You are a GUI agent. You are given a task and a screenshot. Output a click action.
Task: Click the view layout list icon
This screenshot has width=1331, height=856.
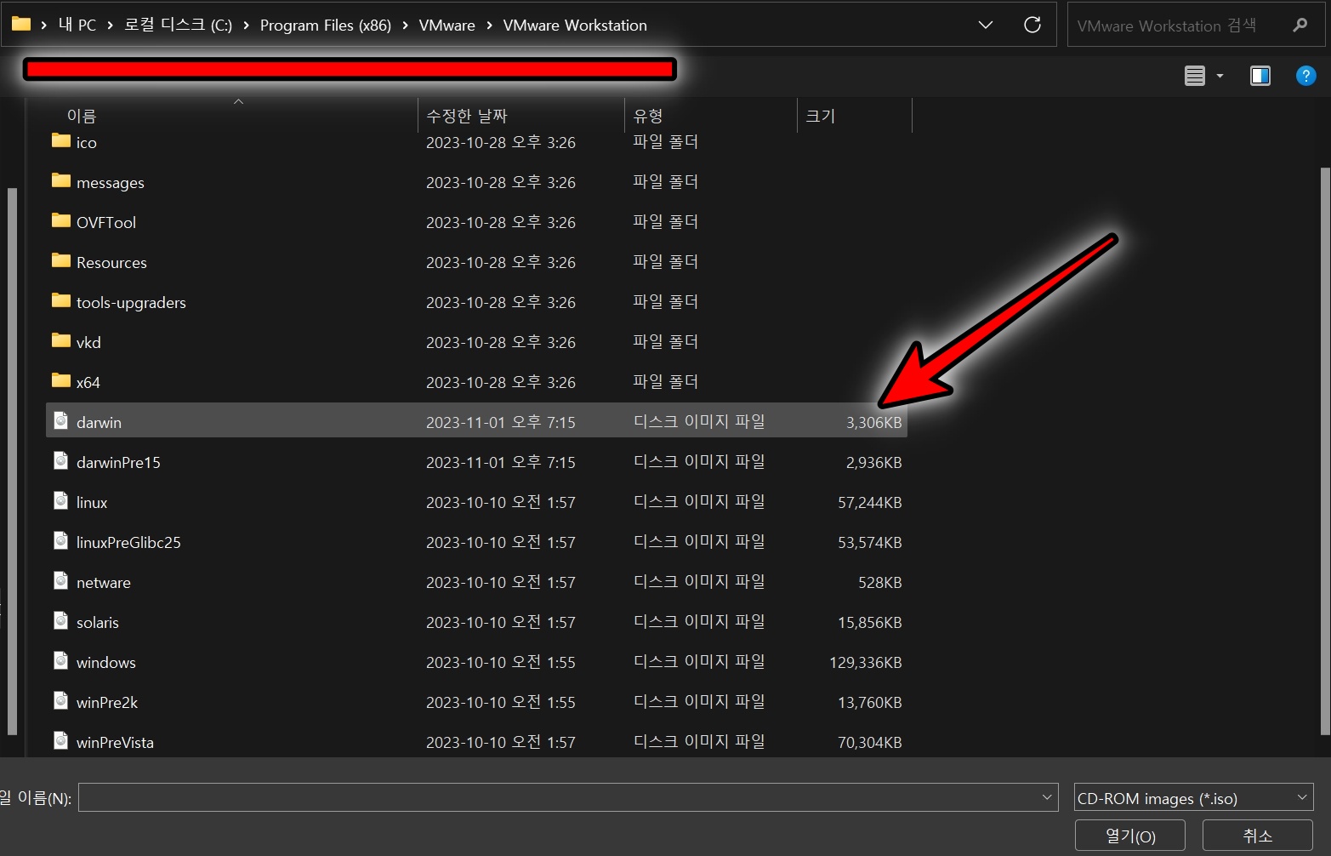pyautogui.click(x=1195, y=76)
